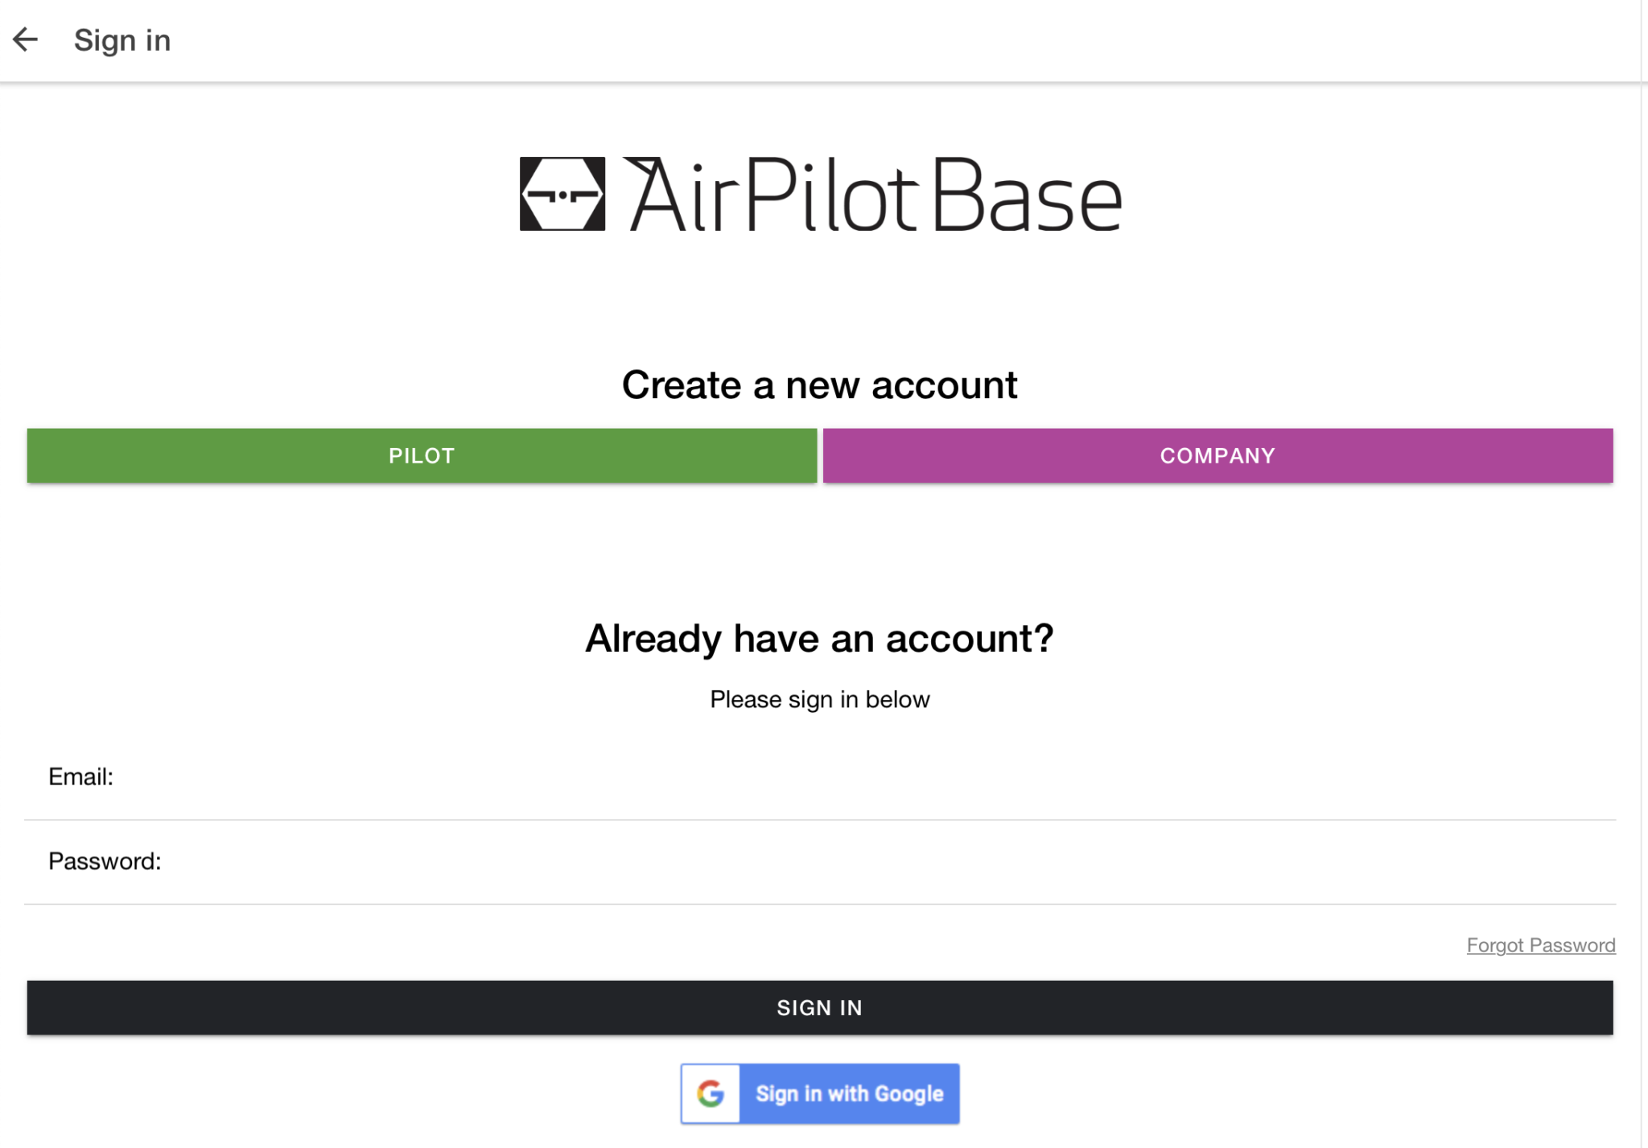Click the Please sign in below text
The height and width of the screenshot is (1148, 1648).
[819, 699]
